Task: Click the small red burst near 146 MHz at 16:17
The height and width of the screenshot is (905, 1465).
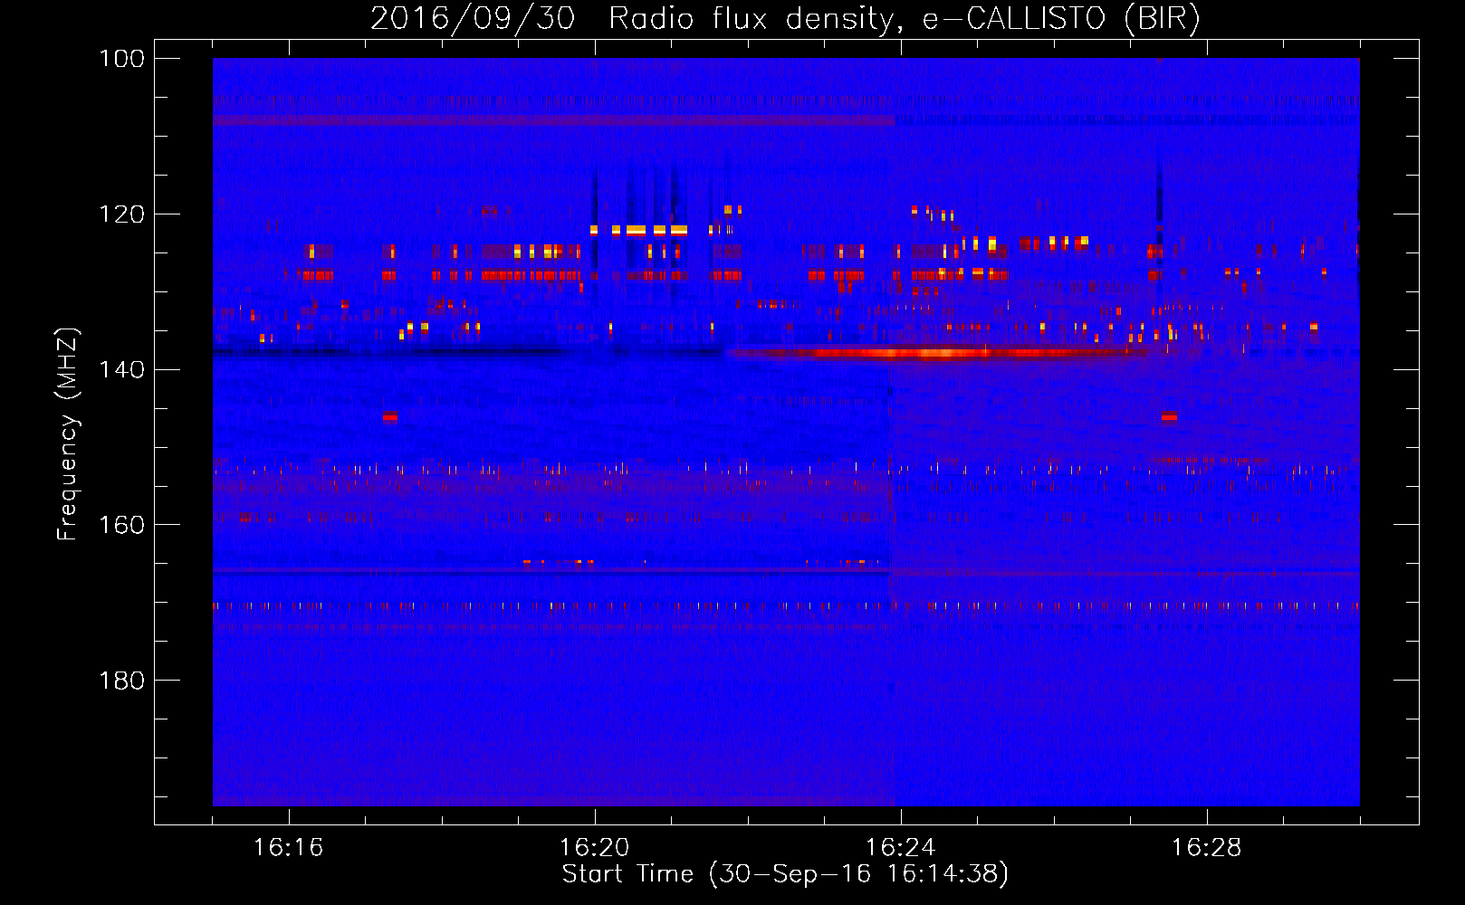Action: point(390,416)
